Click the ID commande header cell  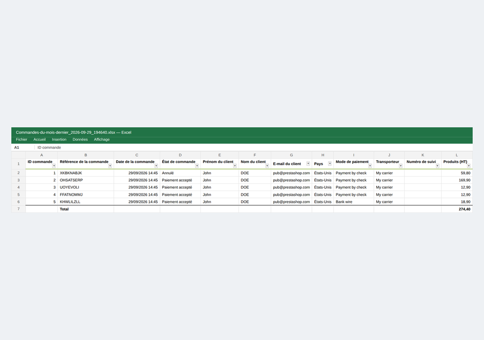[42, 164]
